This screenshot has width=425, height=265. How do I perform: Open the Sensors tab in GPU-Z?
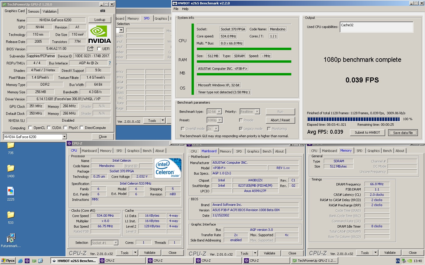pyautogui.click(x=34, y=11)
